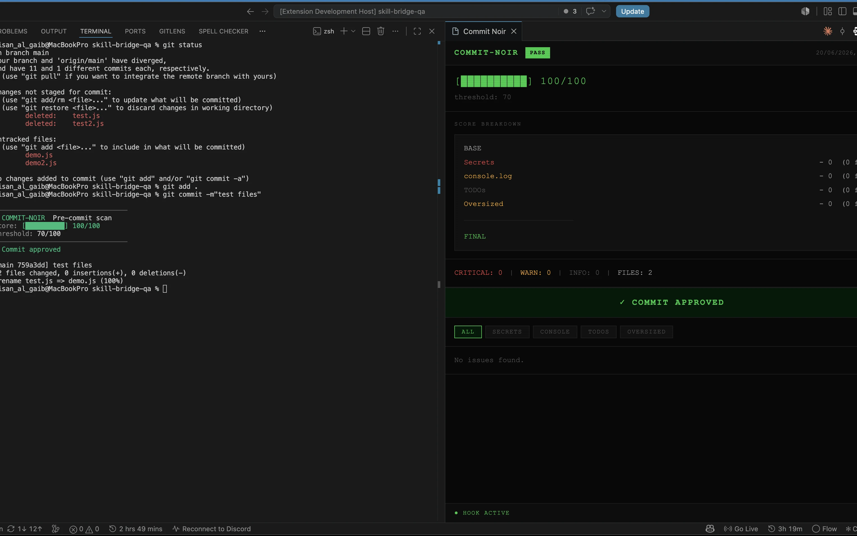The height and width of the screenshot is (536, 857).
Task: Filter issues by SECRETS
Action: click(507, 332)
